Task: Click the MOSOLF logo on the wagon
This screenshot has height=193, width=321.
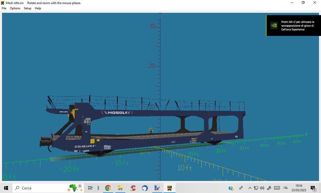Action: 117,113
